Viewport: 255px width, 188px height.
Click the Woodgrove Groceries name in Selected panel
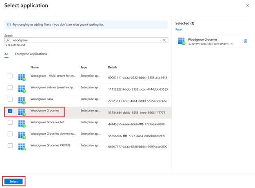pos(202,39)
